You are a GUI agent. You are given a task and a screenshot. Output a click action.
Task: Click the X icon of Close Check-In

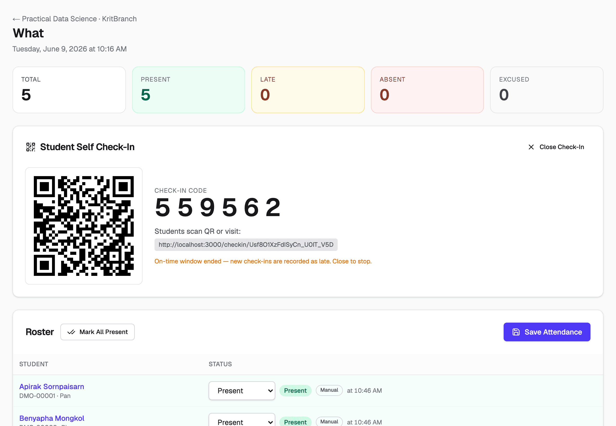(x=531, y=147)
